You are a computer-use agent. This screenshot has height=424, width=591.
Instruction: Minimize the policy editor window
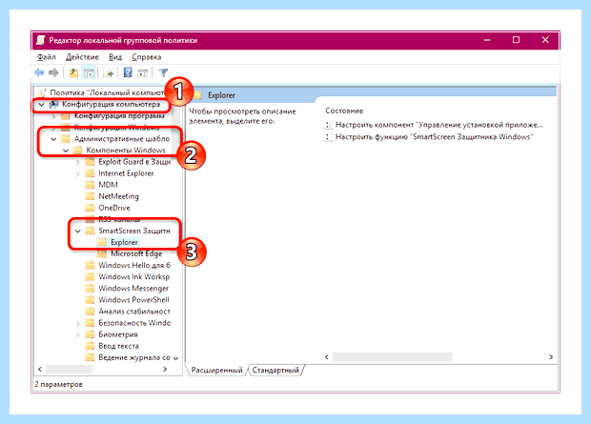click(x=487, y=40)
